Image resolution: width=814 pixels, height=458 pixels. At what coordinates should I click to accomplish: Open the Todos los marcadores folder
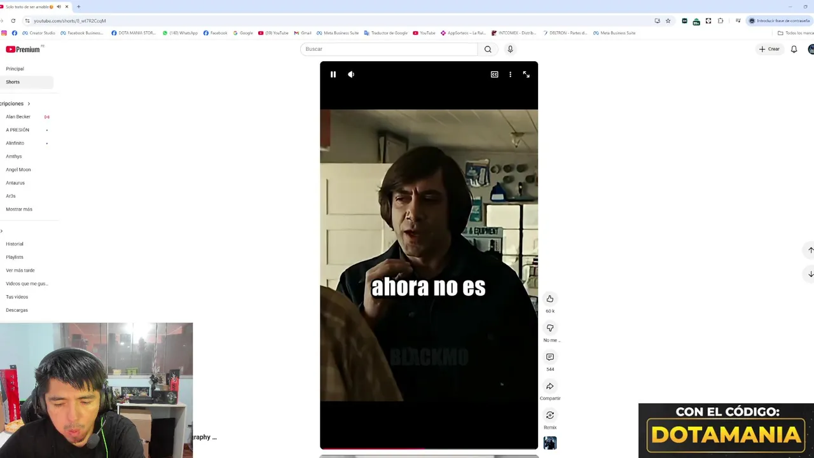pos(796,33)
